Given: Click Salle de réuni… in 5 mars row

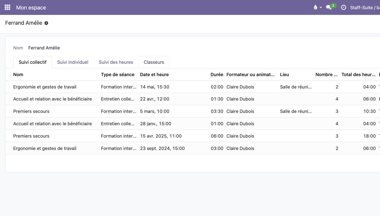Looking at the screenshot, I should click(296, 111).
